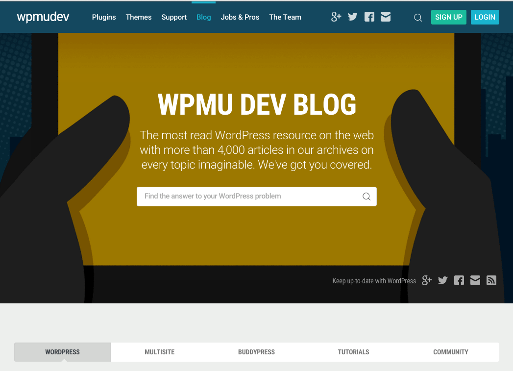Click the SIGN UP button
Image resolution: width=513 pixels, height=371 pixels.
(x=448, y=17)
